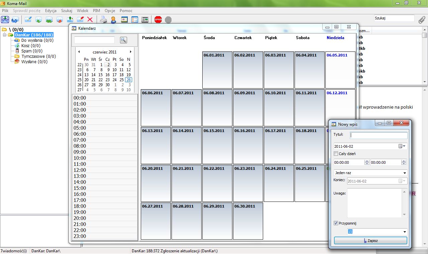This screenshot has width=428, height=254.
Task: Click the envelope icon with green up arrow
Action: click(x=70, y=20)
